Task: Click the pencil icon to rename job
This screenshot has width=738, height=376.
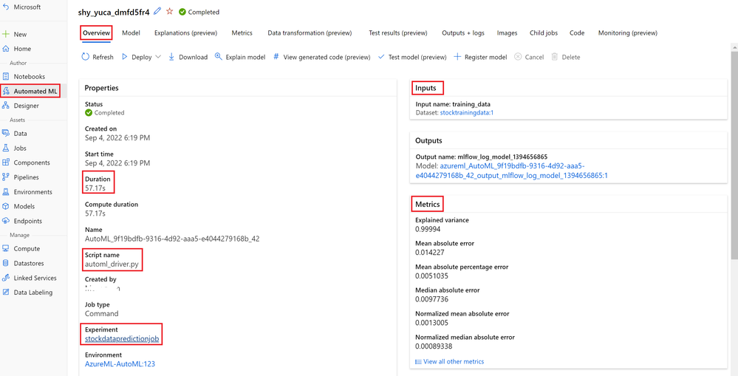Action: click(157, 11)
